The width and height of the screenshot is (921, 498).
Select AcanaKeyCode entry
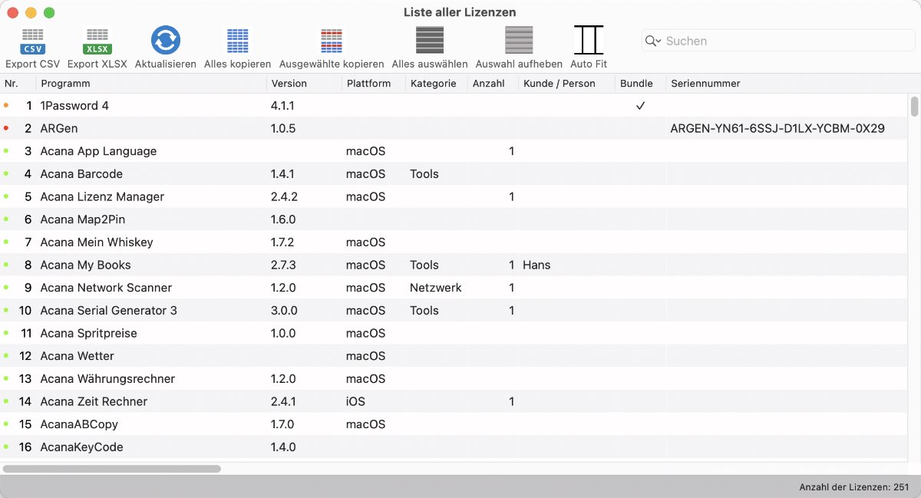[x=454, y=447]
